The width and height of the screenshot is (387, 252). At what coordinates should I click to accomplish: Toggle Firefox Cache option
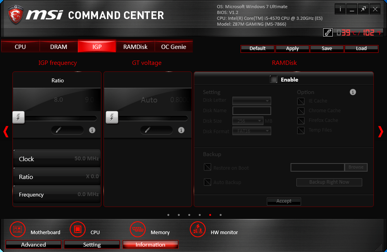click(x=301, y=120)
